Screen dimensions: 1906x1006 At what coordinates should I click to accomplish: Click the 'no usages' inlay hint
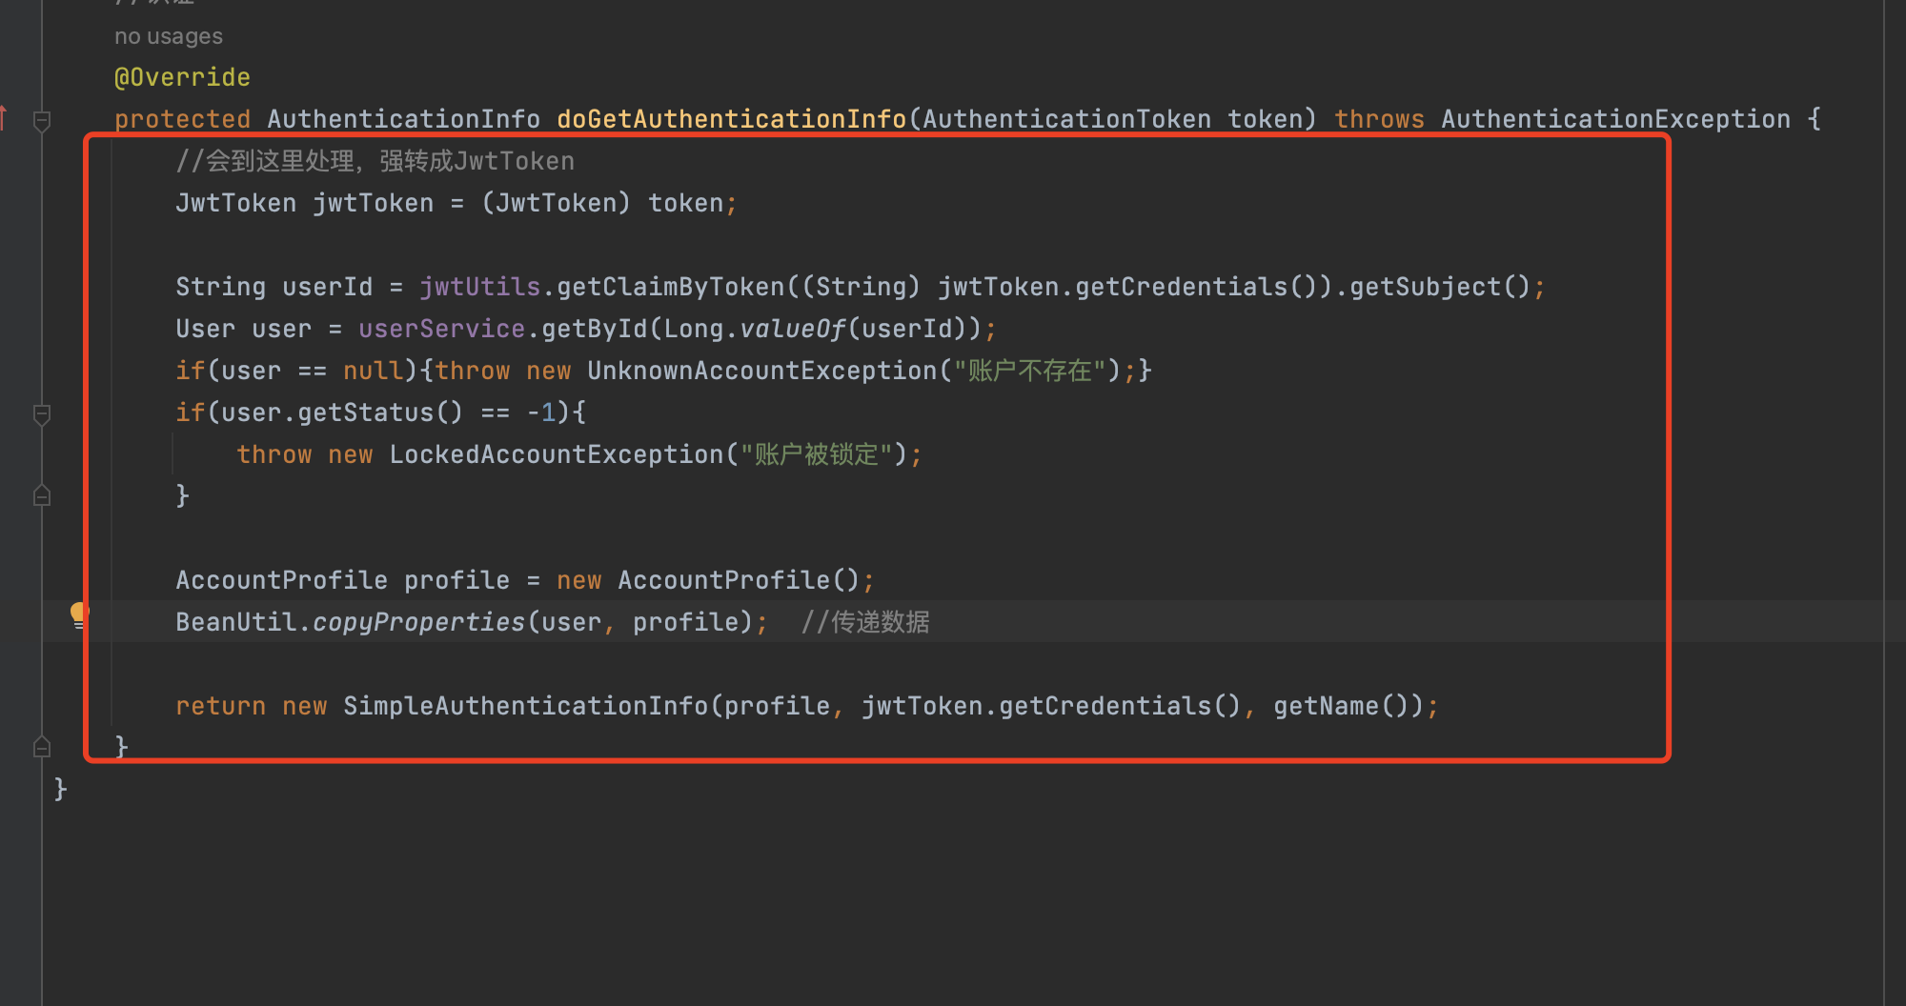pos(168,36)
